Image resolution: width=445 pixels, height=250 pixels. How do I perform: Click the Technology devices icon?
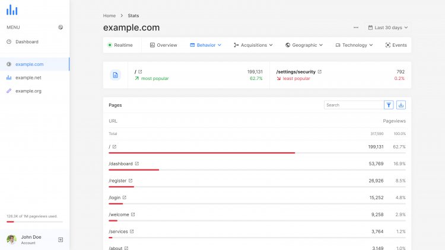tap(338, 45)
